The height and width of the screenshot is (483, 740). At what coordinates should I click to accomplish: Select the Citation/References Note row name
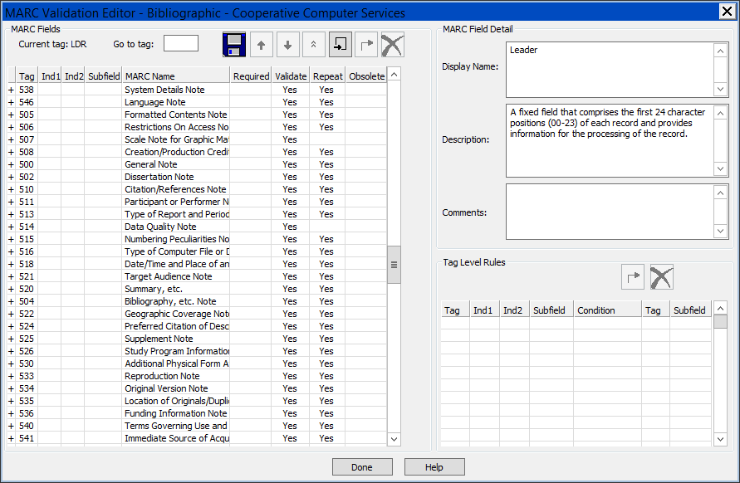tap(175, 189)
